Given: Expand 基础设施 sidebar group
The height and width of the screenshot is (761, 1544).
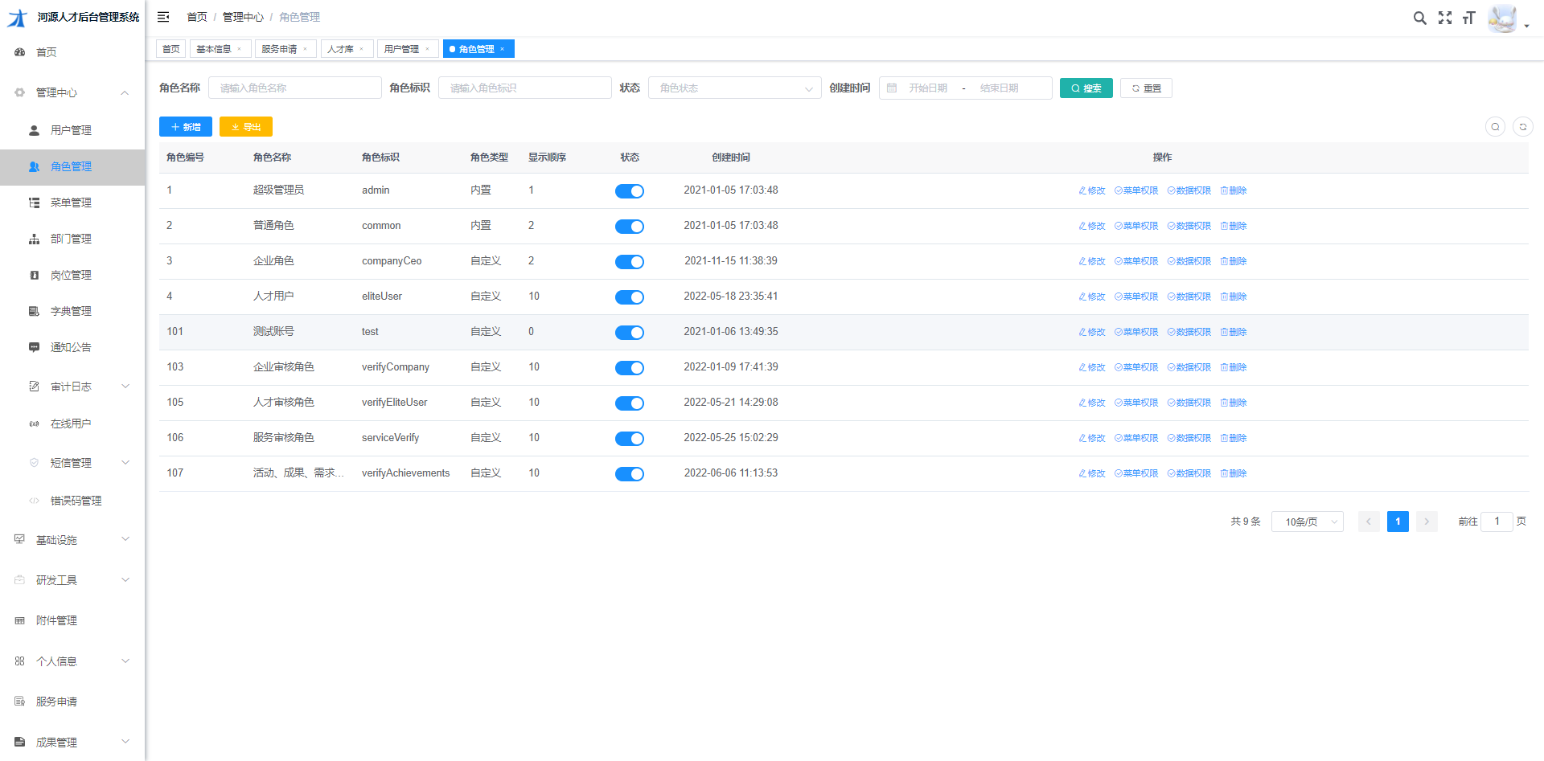Looking at the screenshot, I should 72,540.
